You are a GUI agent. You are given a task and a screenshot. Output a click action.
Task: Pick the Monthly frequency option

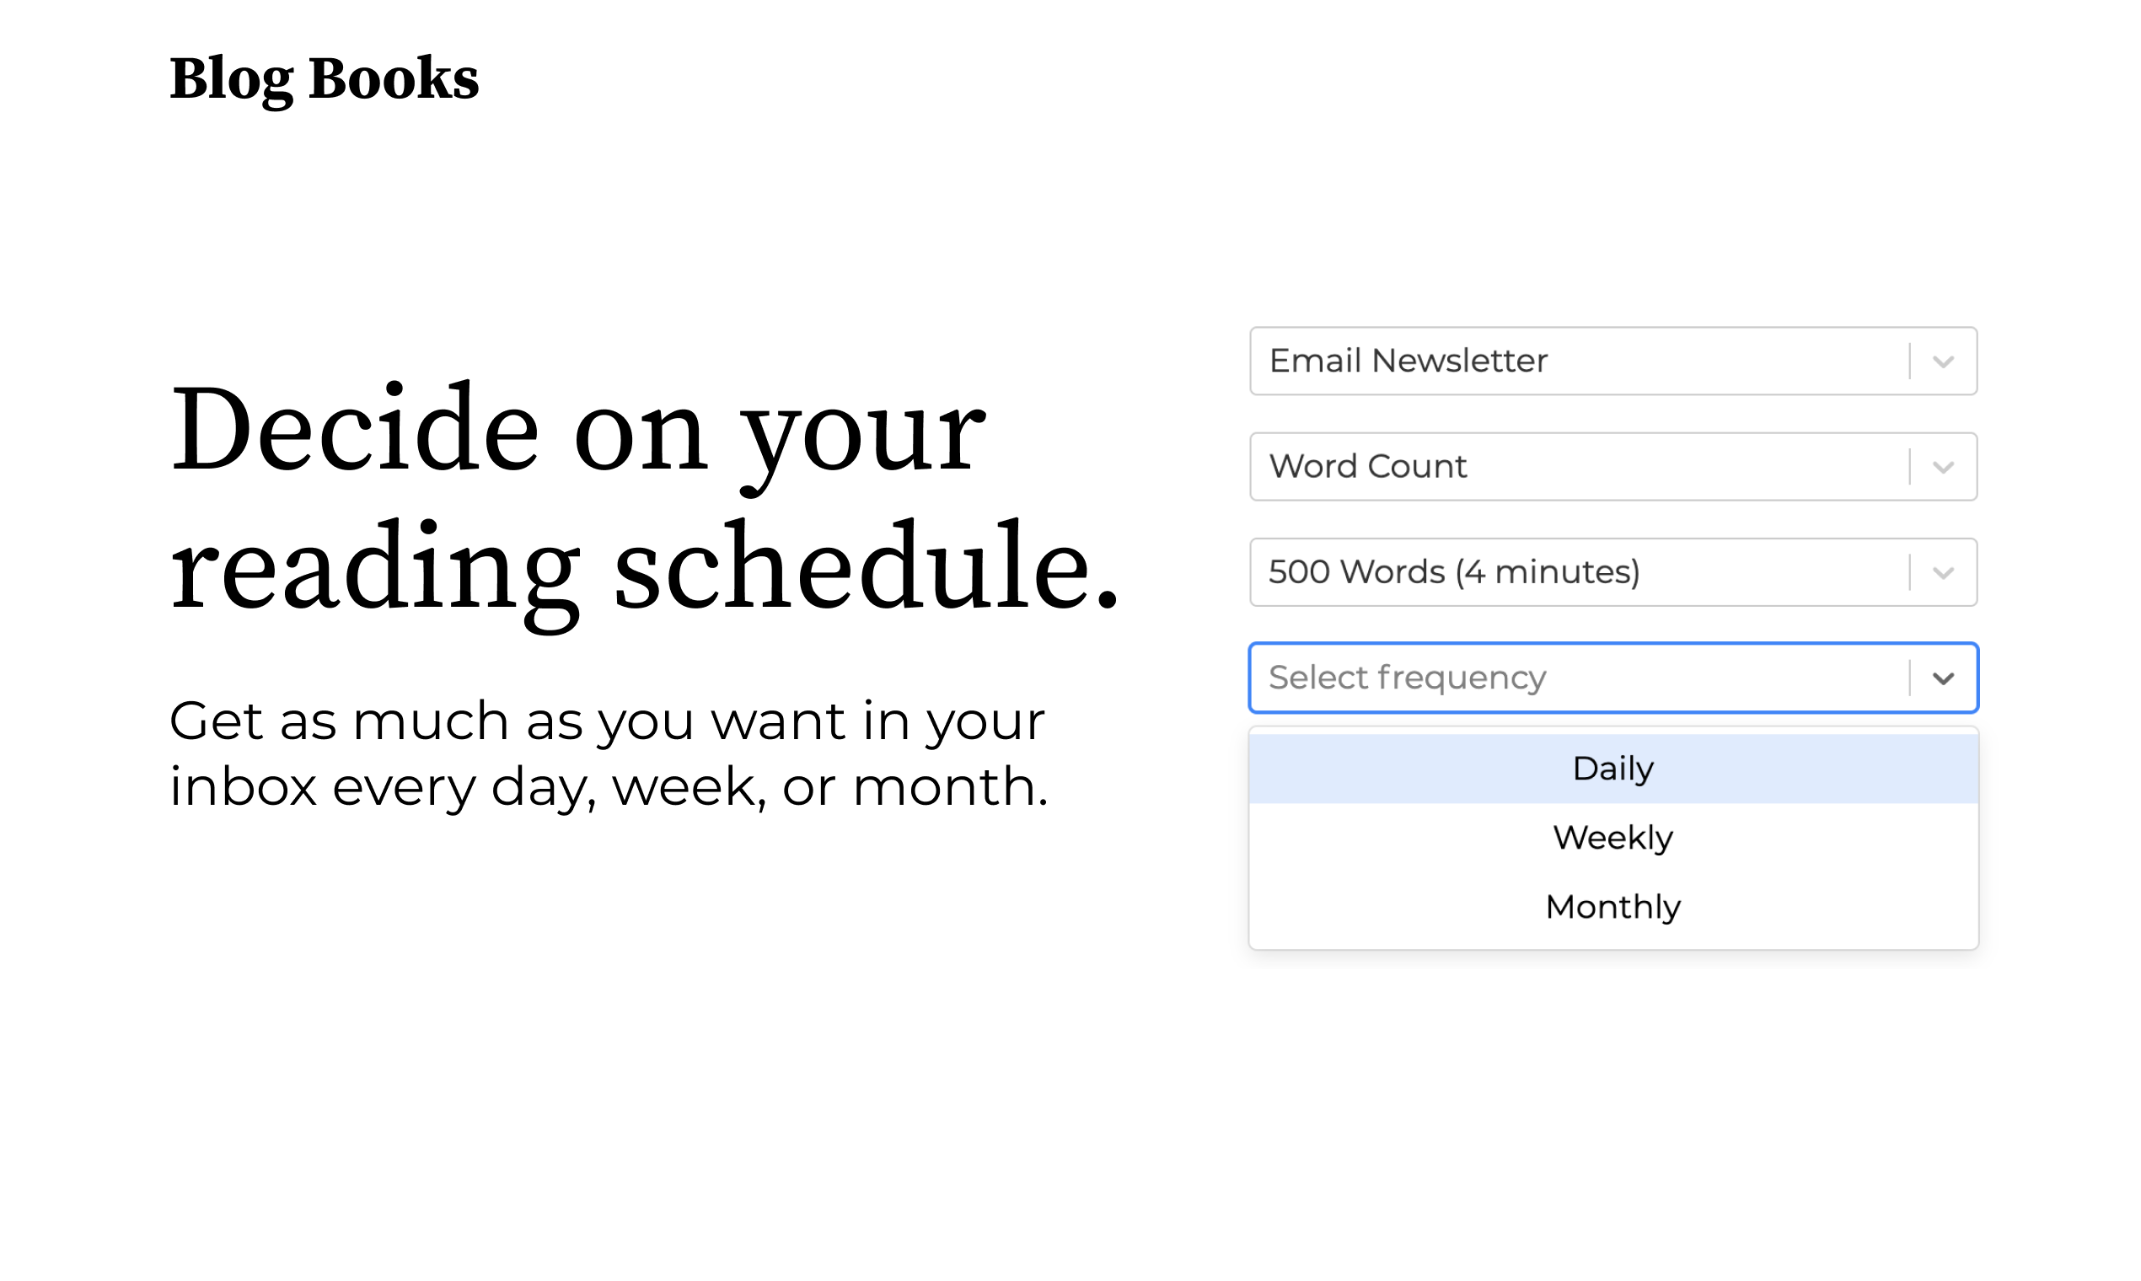[x=1612, y=906]
